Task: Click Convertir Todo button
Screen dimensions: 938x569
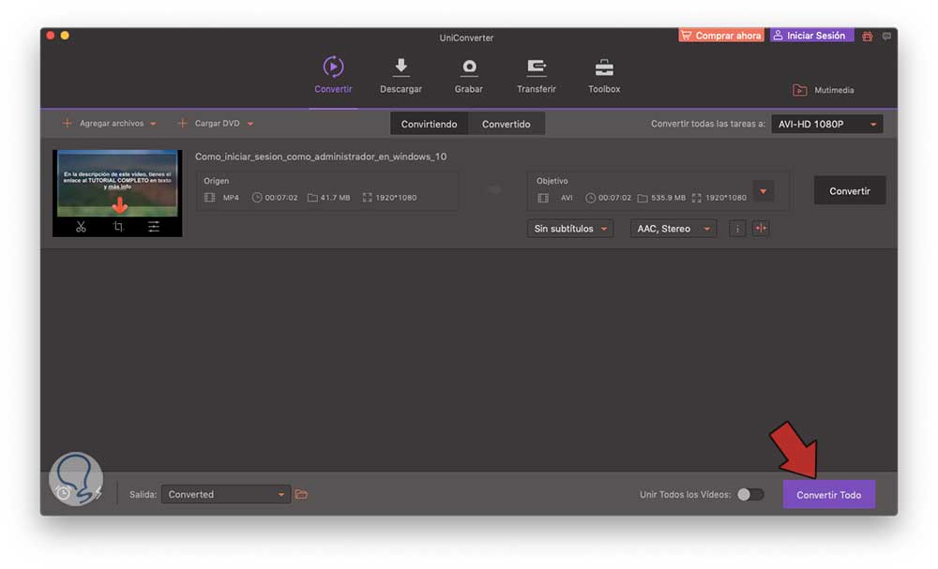Action: click(828, 494)
